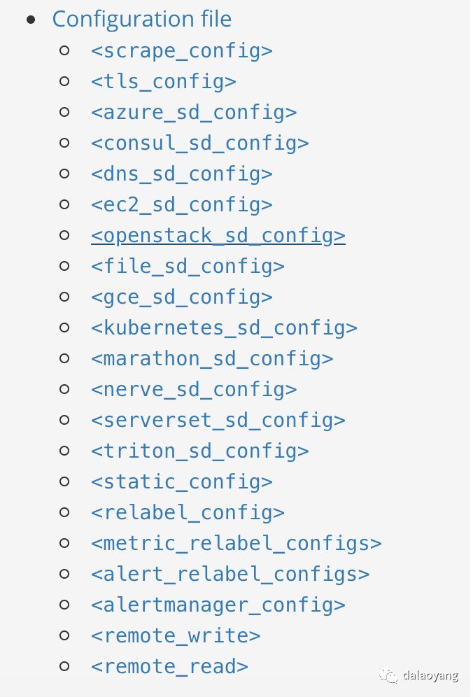Viewport: 473px width, 697px height.
Task: Select the <ec2_sd_config> link
Action: tap(182, 205)
